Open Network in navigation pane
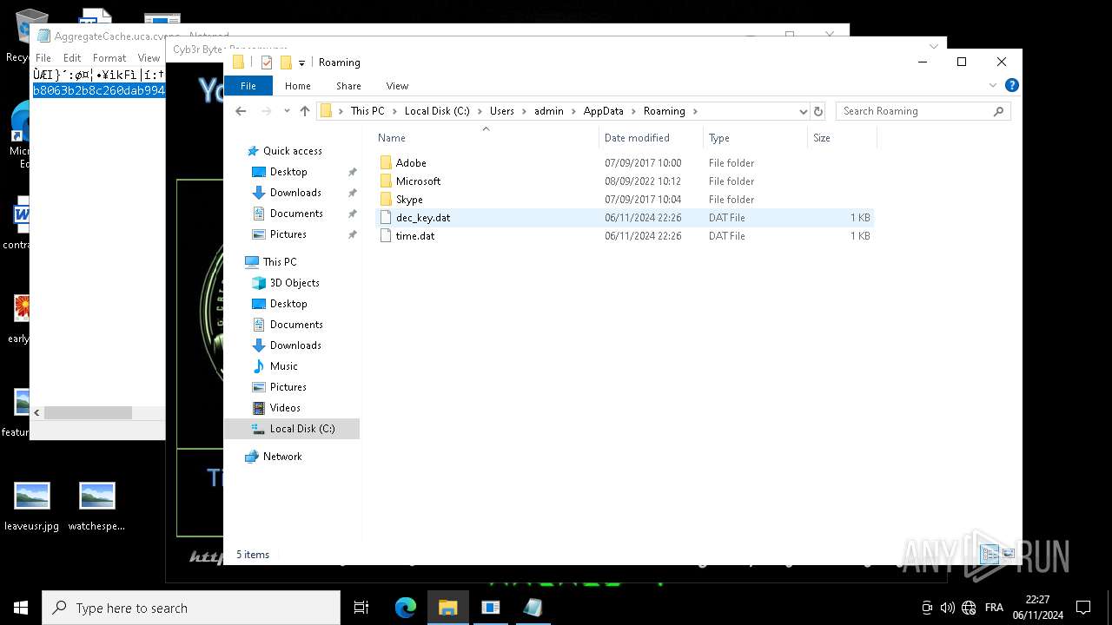Screen dimensions: 1112x625 click(x=282, y=457)
